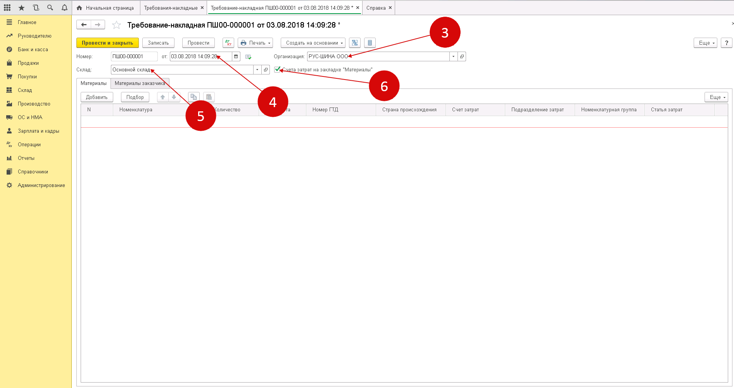
Task: Switch to the 'Требования-накладные' window tab
Action: (171, 8)
